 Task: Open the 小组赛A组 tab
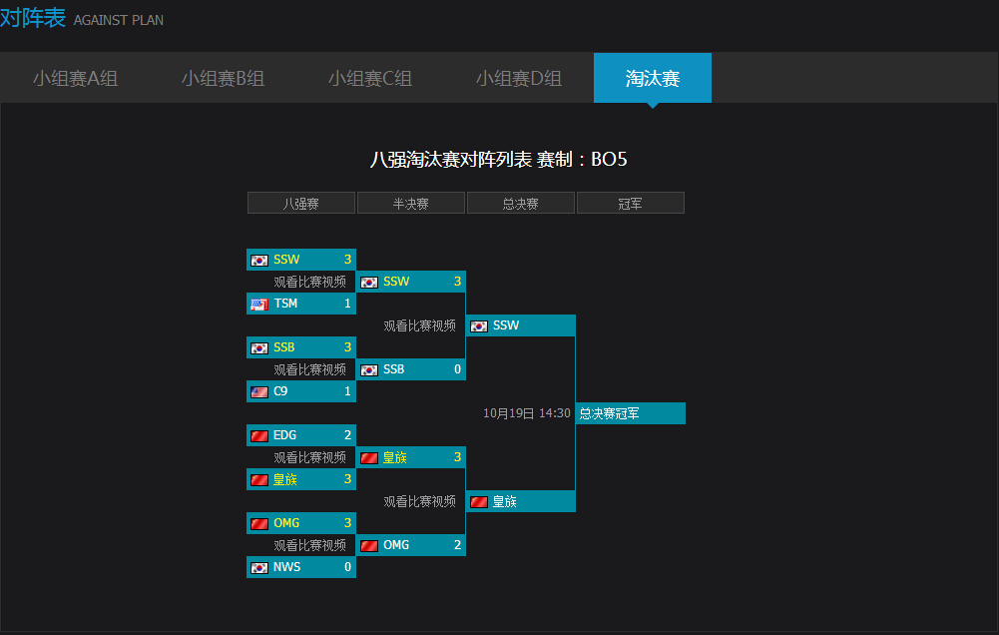pyautogui.click(x=75, y=79)
